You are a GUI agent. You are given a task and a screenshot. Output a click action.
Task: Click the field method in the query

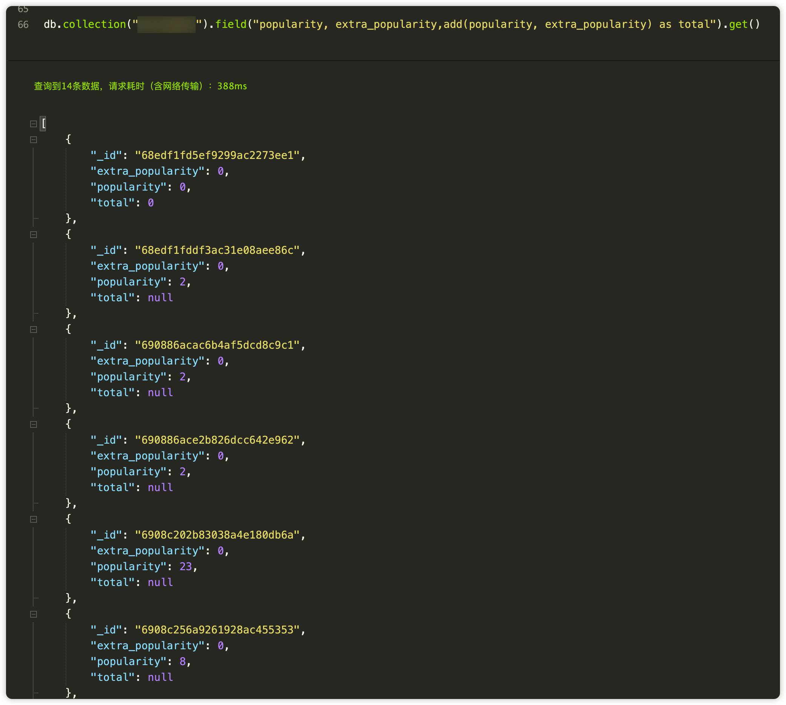[231, 24]
